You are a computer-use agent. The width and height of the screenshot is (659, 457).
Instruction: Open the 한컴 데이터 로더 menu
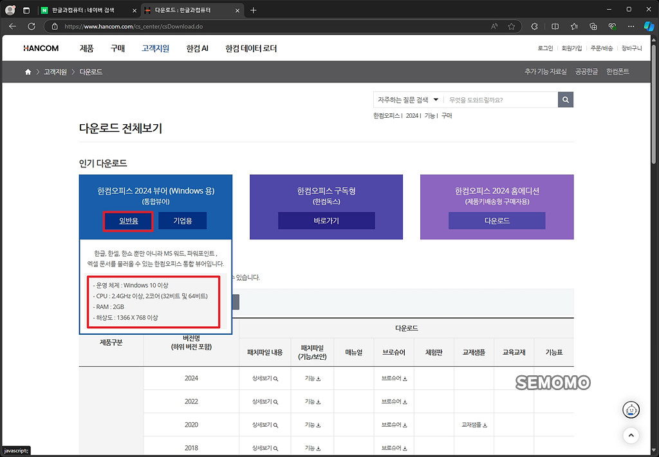251,48
